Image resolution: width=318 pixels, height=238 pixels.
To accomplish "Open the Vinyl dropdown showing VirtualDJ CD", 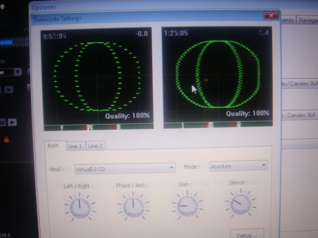I will 124,169.
